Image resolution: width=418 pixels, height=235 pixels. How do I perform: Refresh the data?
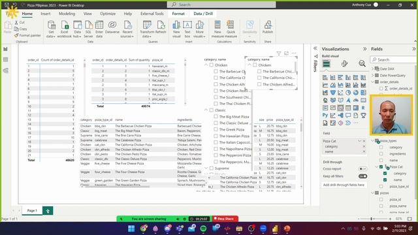[161, 27]
